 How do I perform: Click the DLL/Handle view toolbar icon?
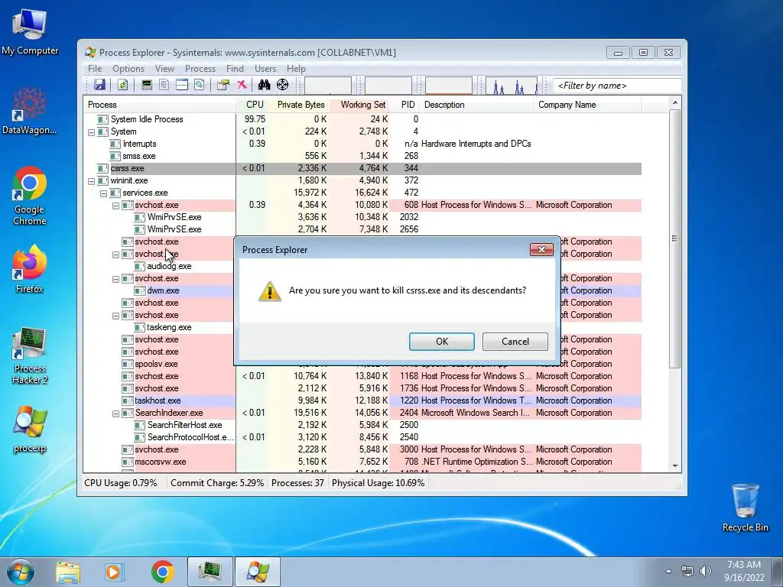click(200, 85)
